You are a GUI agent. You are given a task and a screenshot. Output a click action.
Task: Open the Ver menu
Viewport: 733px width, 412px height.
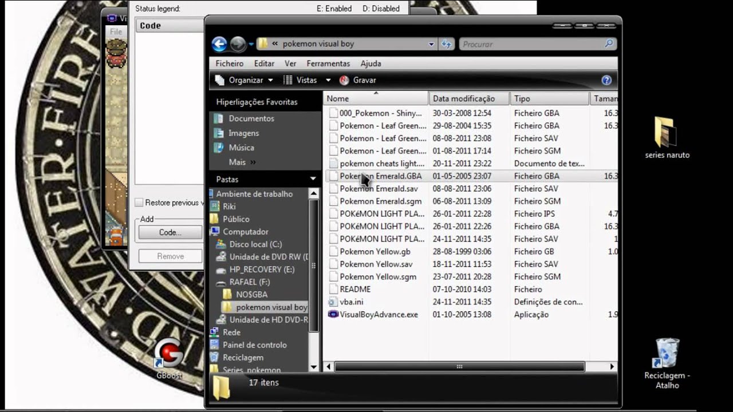[290, 64]
